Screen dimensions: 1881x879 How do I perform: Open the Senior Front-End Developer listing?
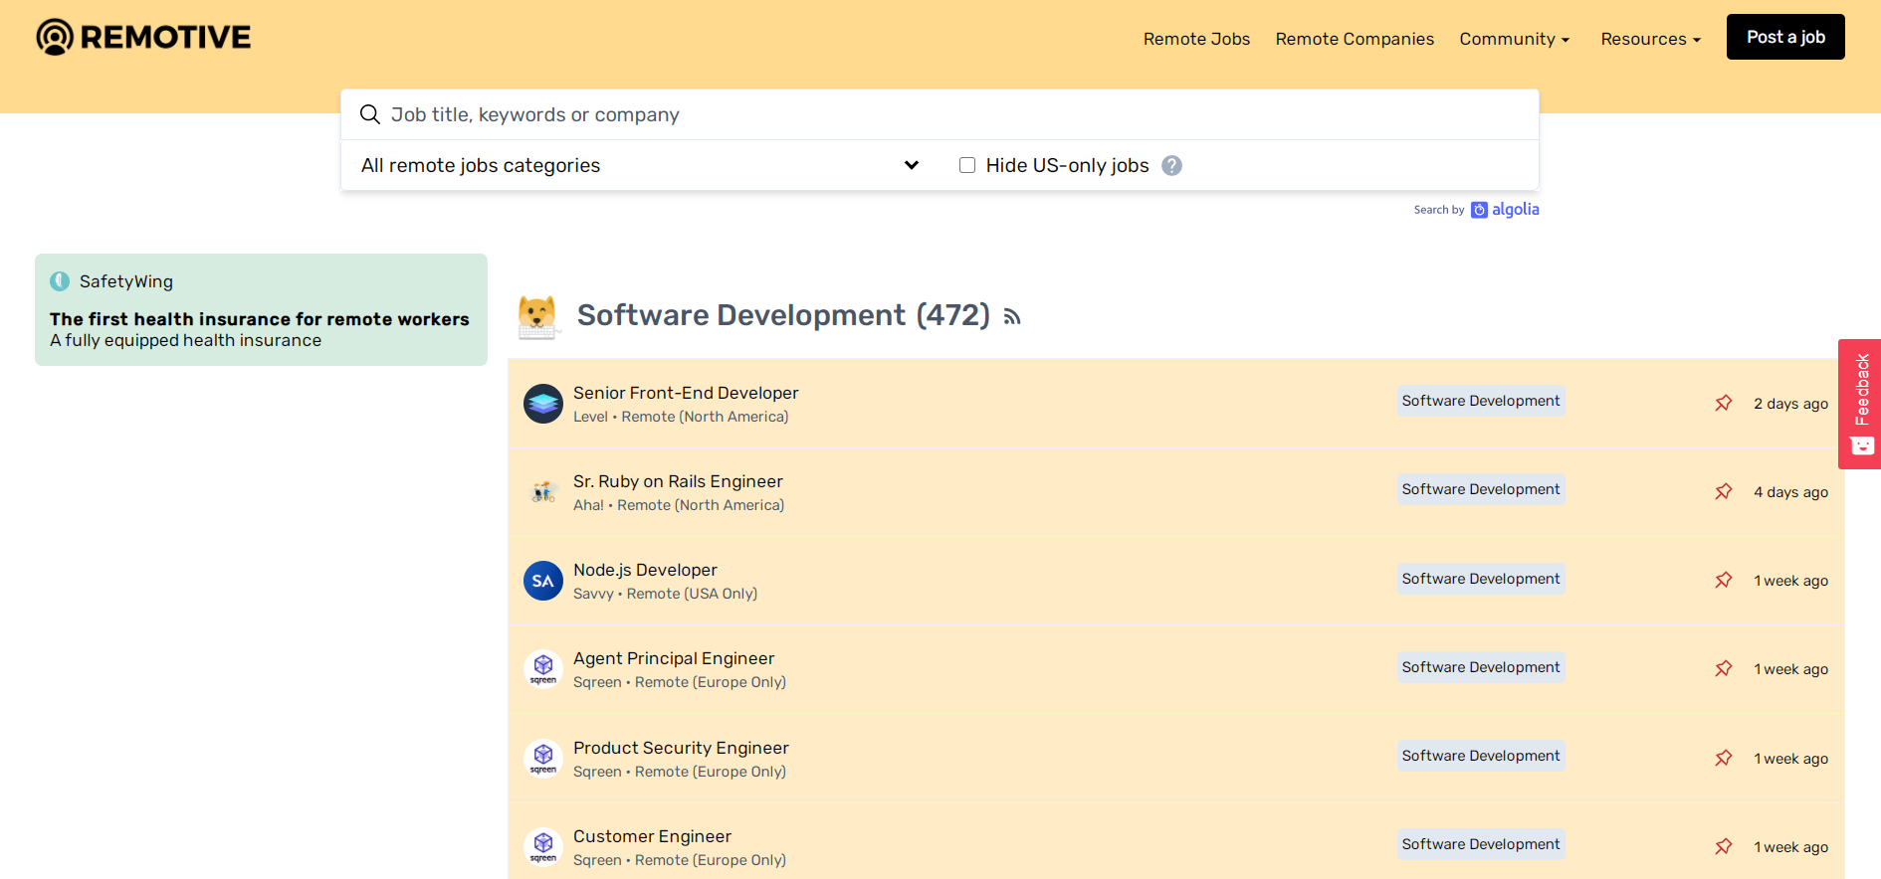pyautogui.click(x=686, y=393)
